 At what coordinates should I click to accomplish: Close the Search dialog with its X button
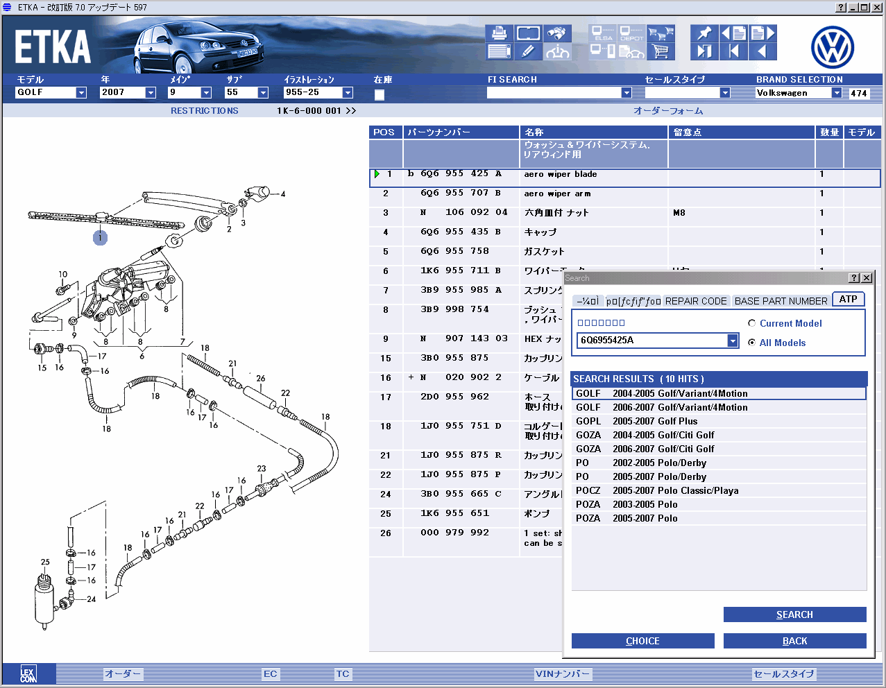pos(867,277)
